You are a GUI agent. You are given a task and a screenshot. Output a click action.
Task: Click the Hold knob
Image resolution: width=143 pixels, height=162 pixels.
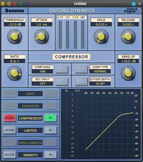click(101, 36)
